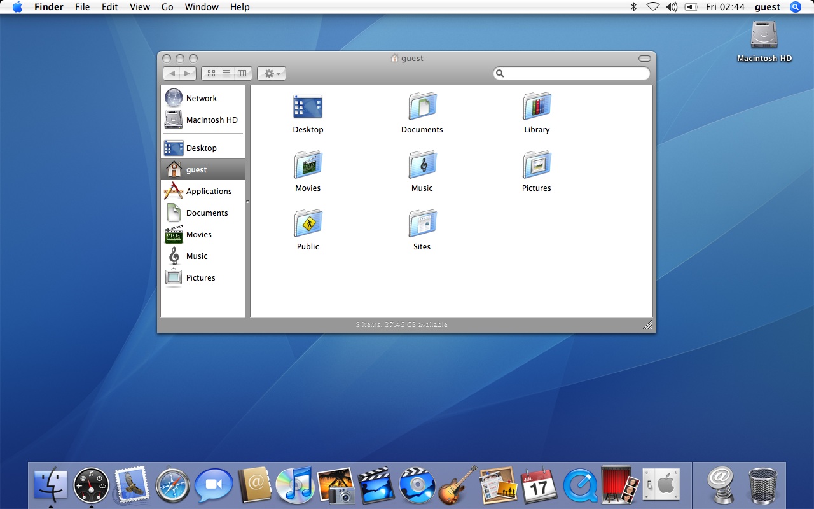Open the Trash in the Dock

[762, 486]
